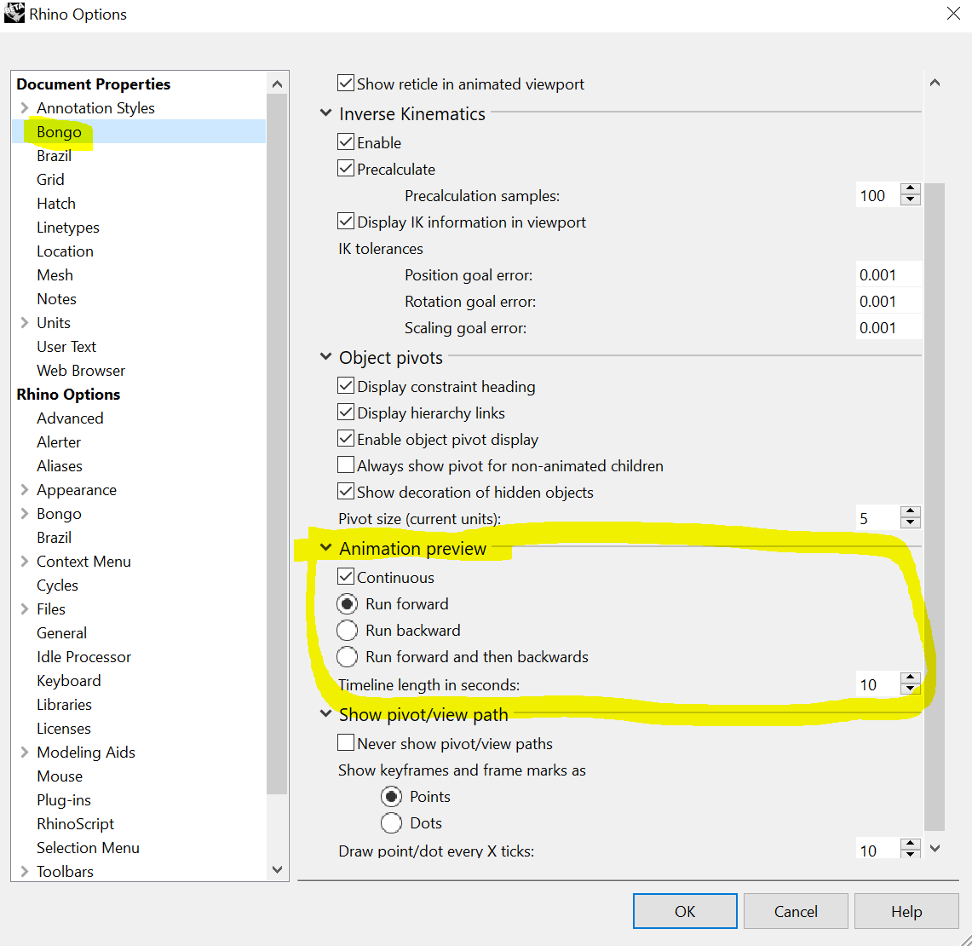
Task: Toggle the Inverse Kinematics Enable checkbox
Action: pyautogui.click(x=346, y=142)
